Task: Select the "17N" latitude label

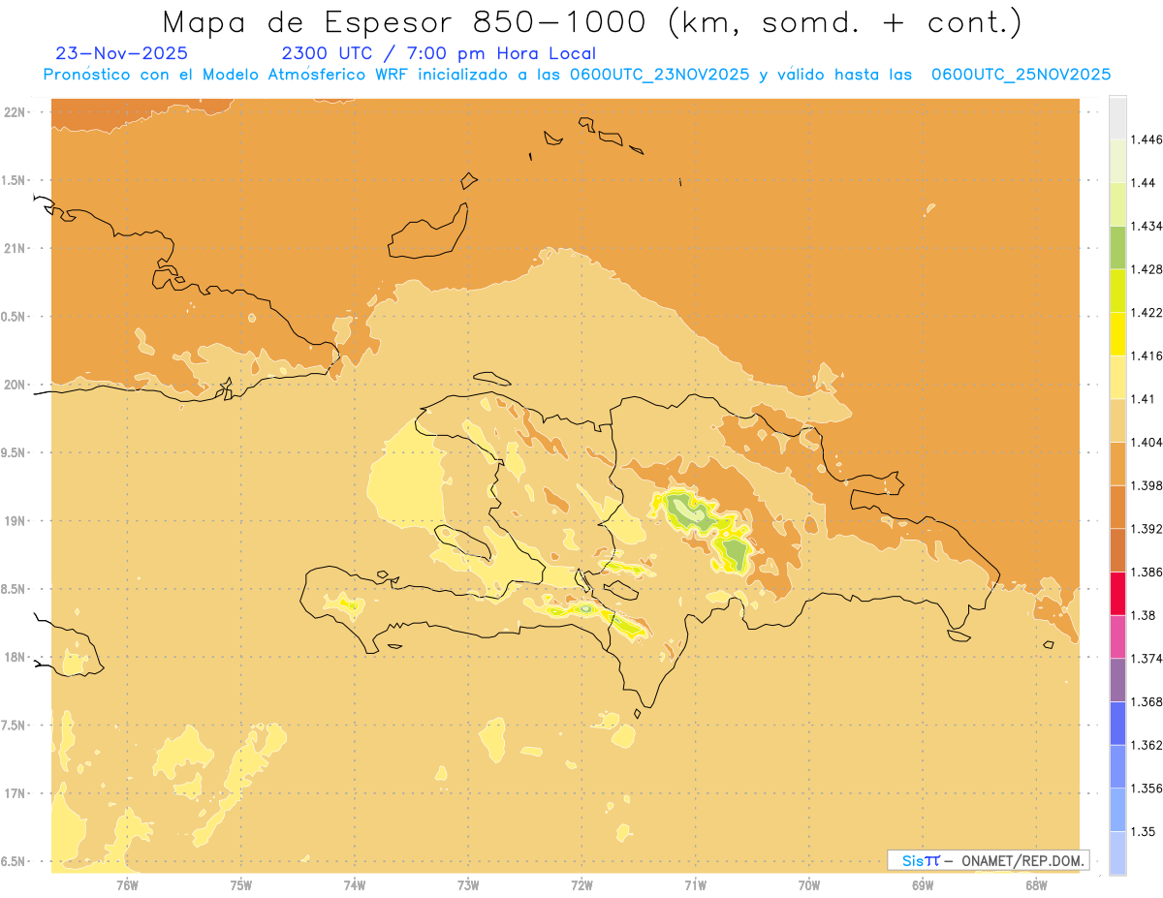Action: tap(16, 793)
